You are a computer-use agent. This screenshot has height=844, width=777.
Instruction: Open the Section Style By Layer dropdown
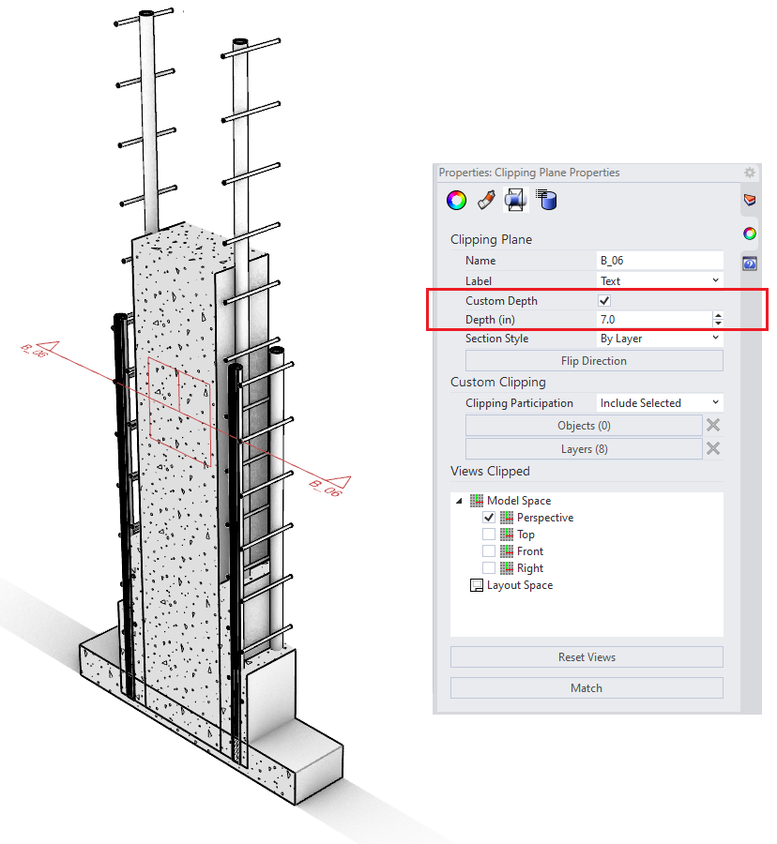point(661,339)
